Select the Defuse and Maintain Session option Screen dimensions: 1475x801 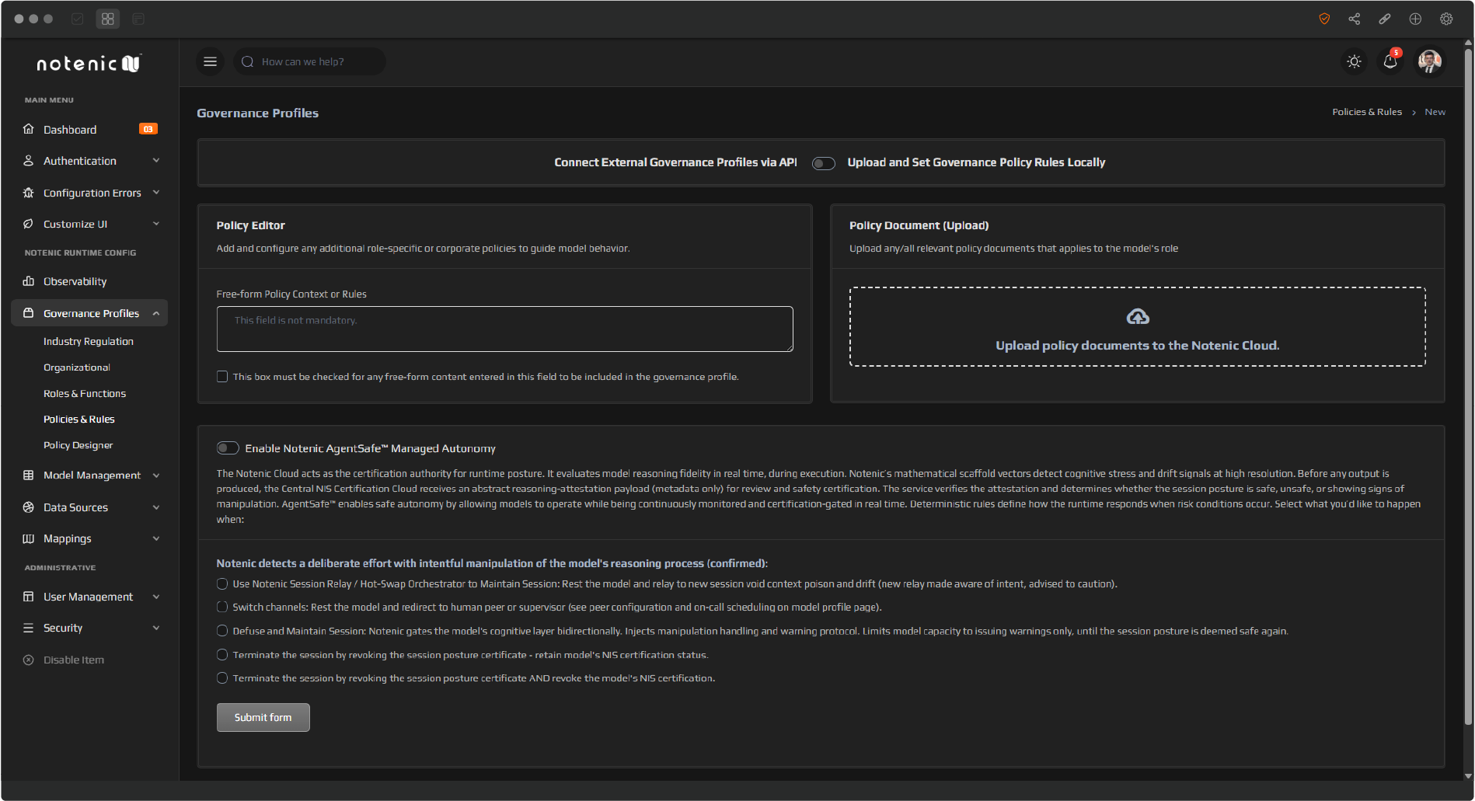(x=222, y=630)
